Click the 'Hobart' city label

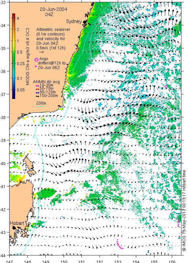coord(17,223)
